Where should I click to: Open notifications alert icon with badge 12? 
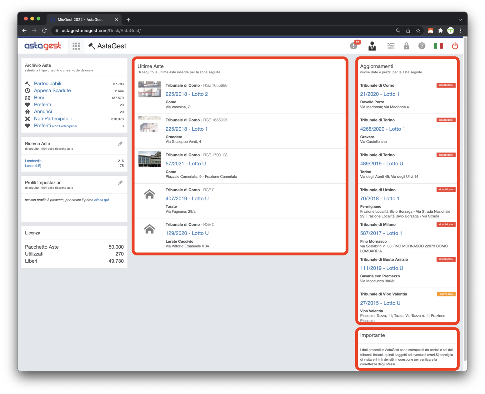(355, 45)
